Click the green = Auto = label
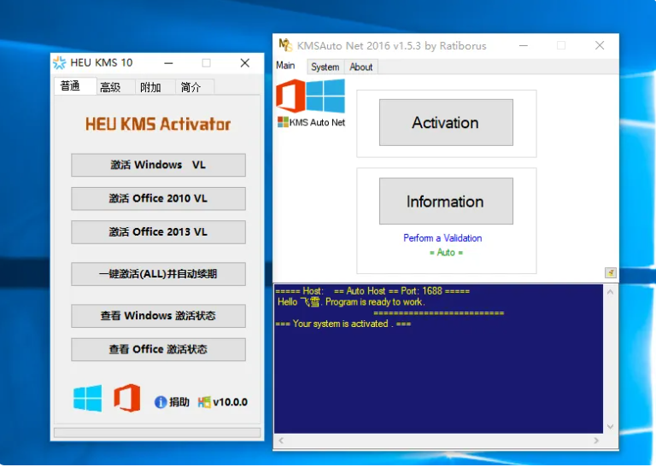The height and width of the screenshot is (467, 656). tap(446, 253)
